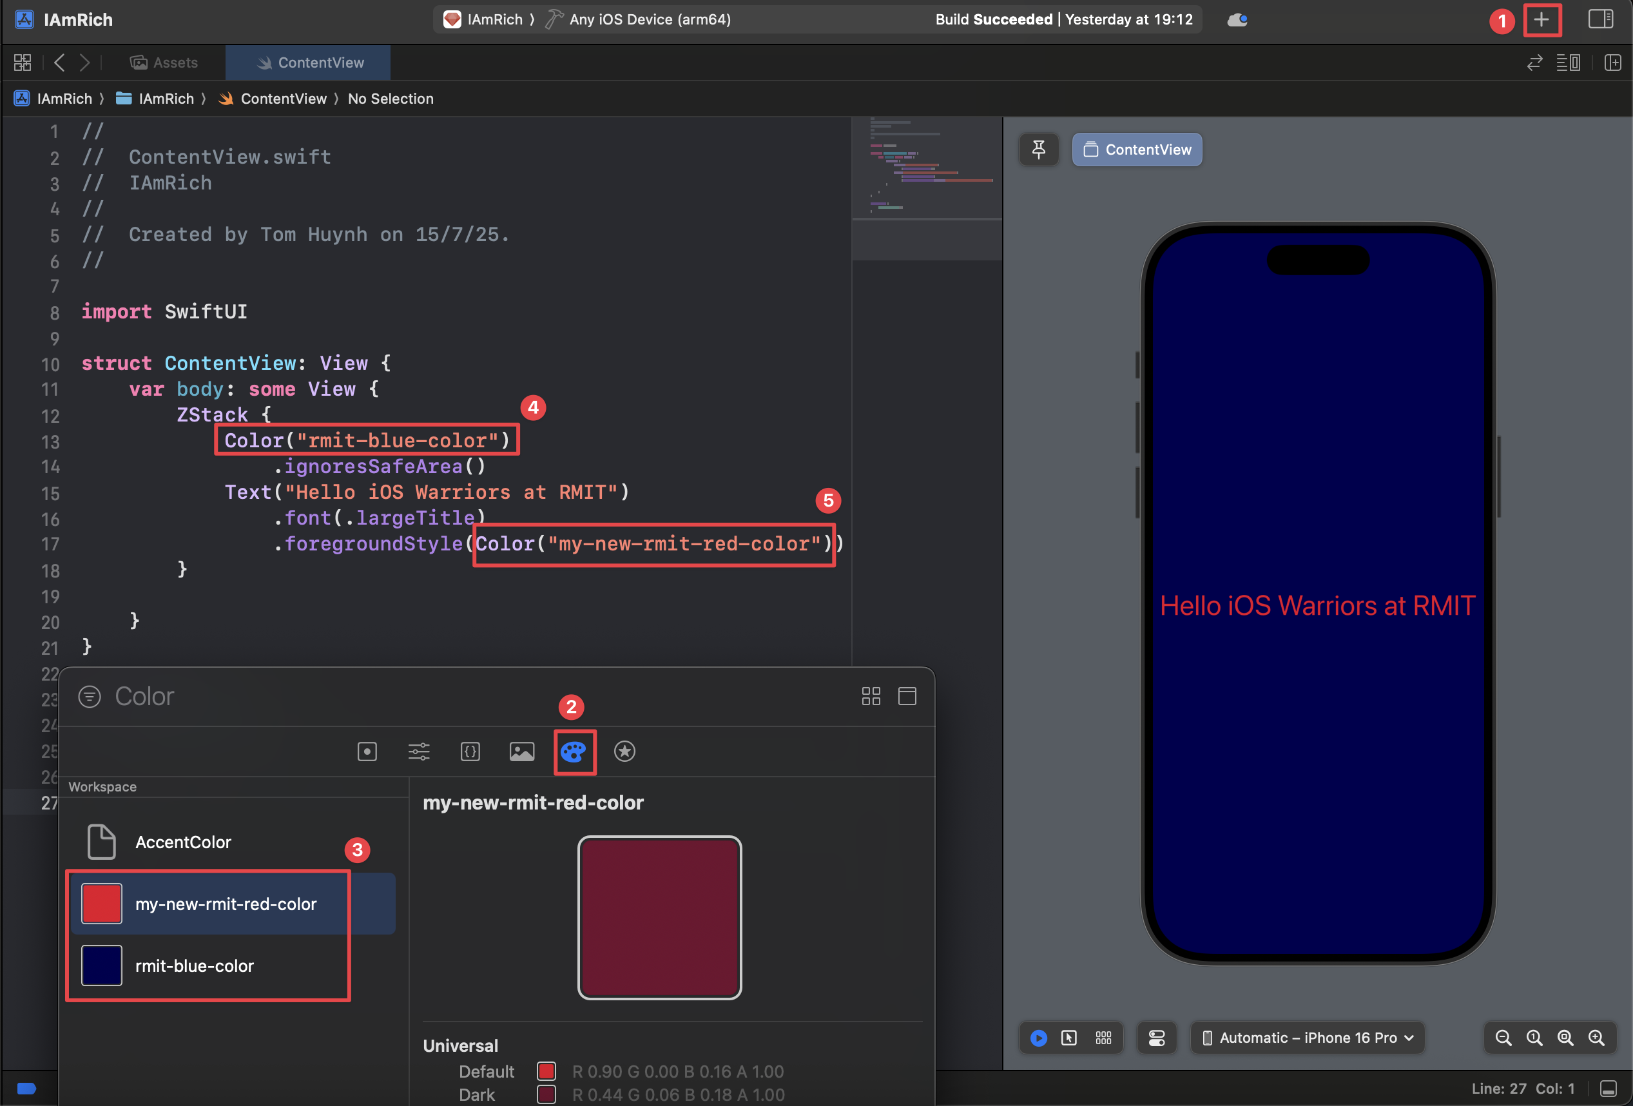Click the grid view icon in the Color panel

871,696
